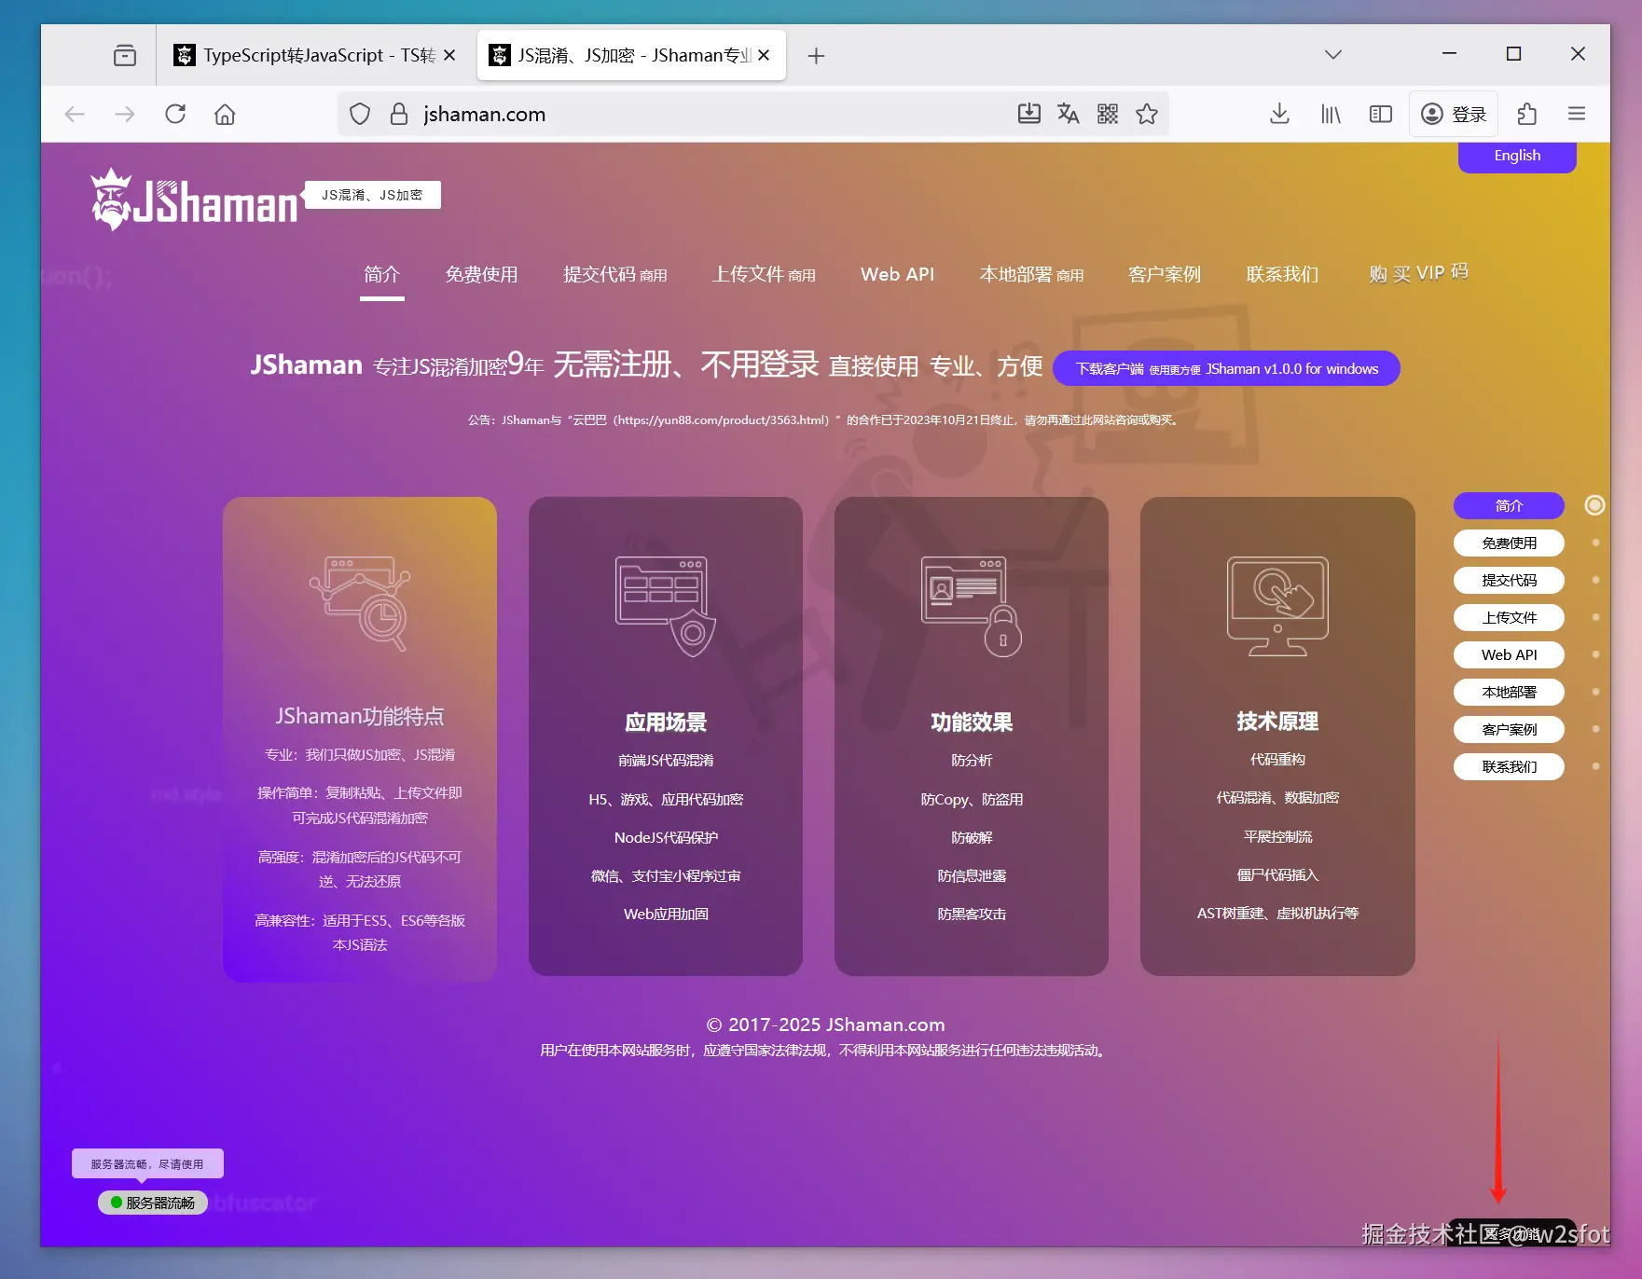Jump to 简介 in the side navigation

(x=1509, y=505)
